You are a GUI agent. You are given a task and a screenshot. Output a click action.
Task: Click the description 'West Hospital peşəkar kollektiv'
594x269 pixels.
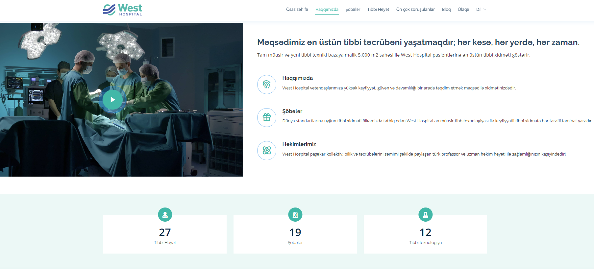tap(424, 154)
